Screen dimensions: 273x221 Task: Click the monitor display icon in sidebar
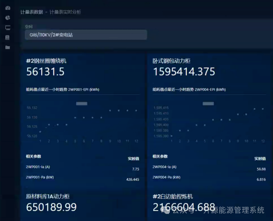pos(8,28)
